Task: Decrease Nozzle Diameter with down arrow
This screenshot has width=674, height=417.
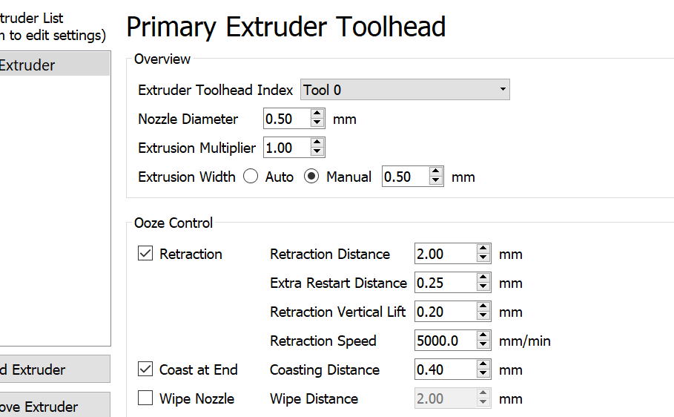Action: tap(317, 123)
